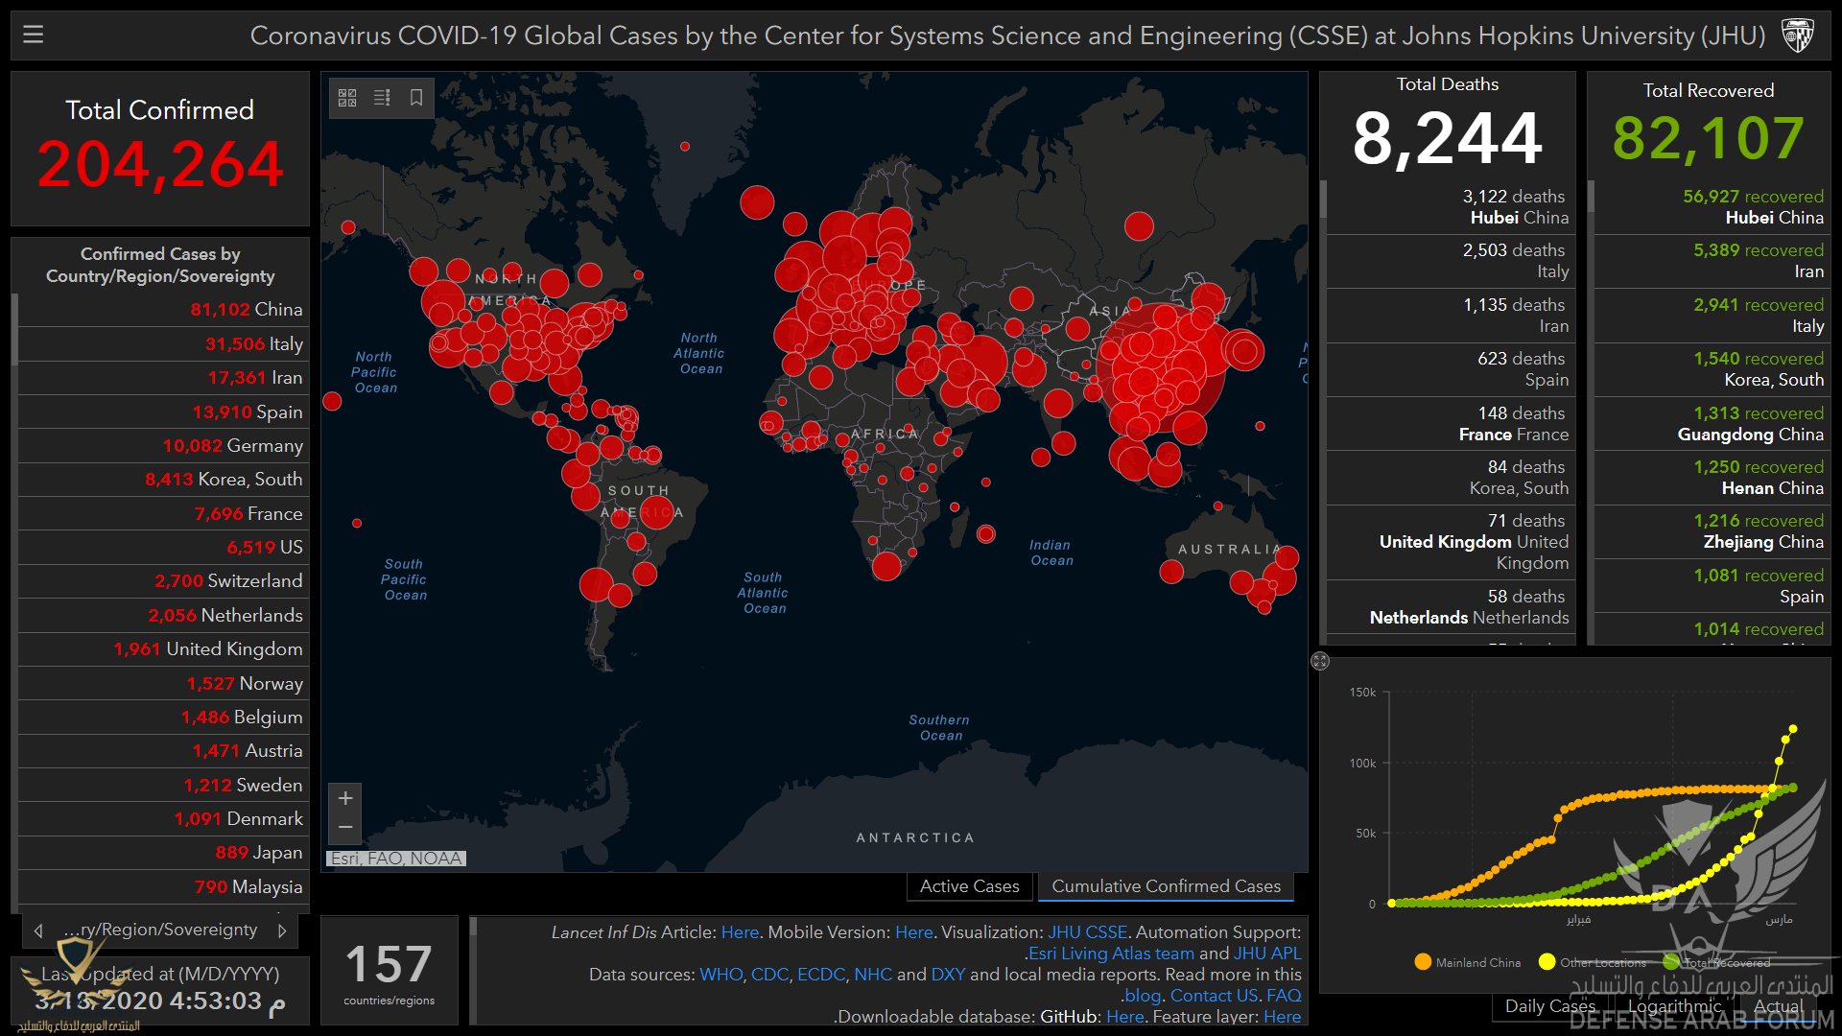The height and width of the screenshot is (1036, 1842).
Task: Toggle Mainland China series in legend
Action: click(x=1468, y=962)
